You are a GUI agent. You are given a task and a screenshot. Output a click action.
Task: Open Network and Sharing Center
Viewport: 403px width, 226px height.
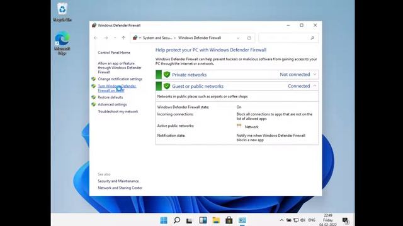(x=120, y=188)
